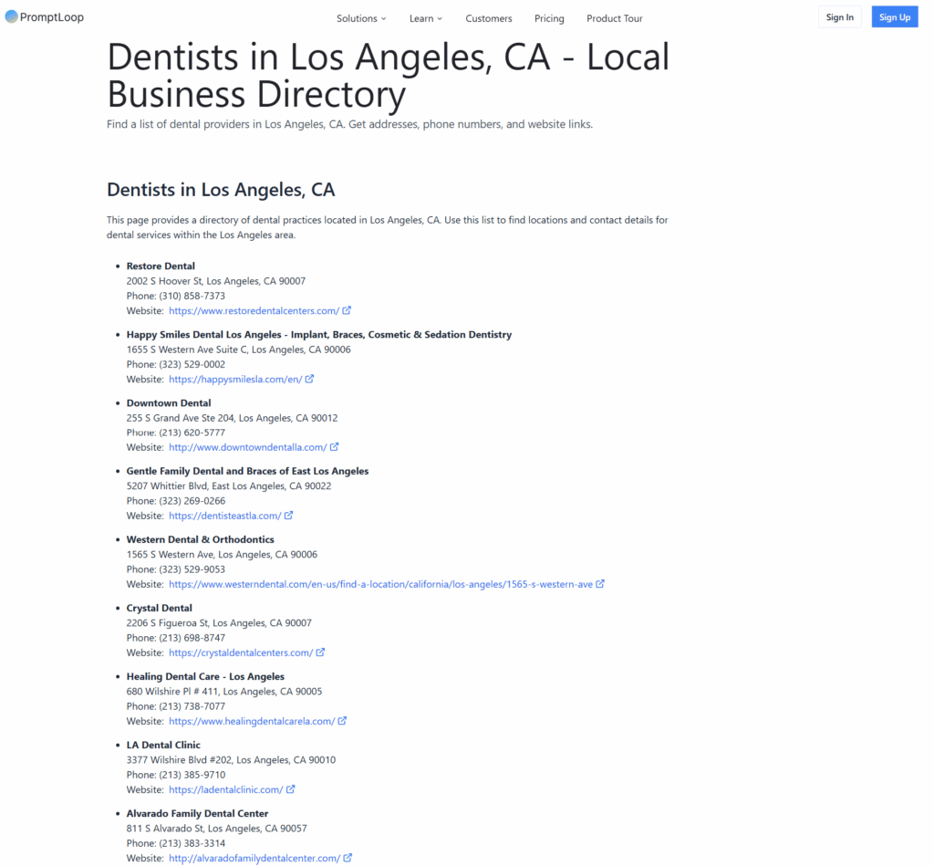Click the main Local Business Directory heading
Screen dimensions: 934x866
(x=389, y=76)
